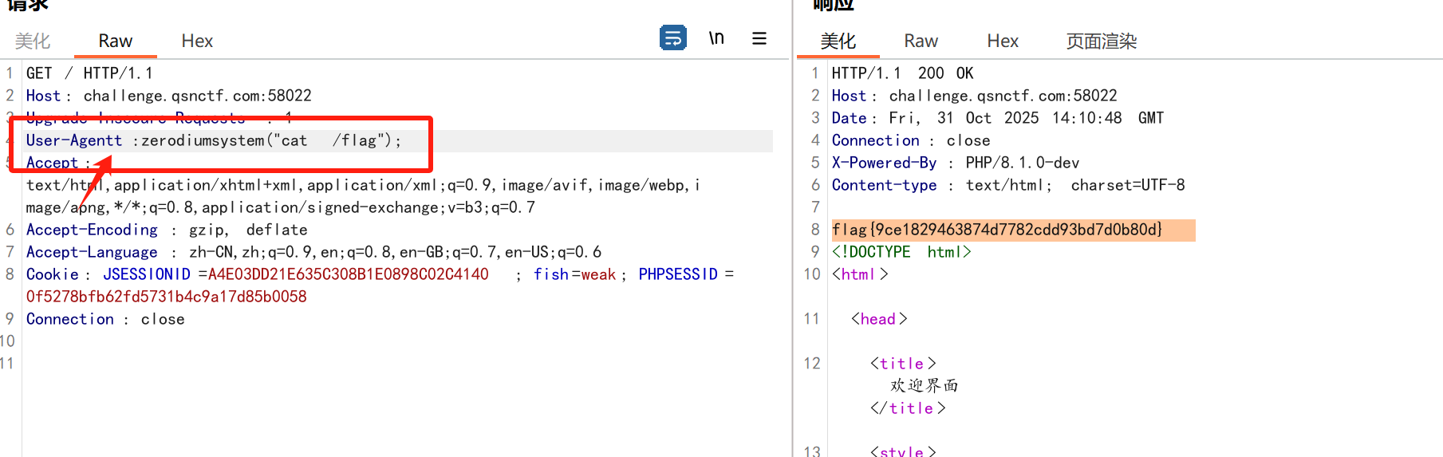Click the response Content-type header name
The width and height of the screenshot is (1443, 457).
pyautogui.click(x=884, y=185)
